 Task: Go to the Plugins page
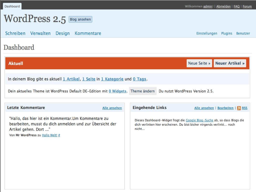coord(226,33)
